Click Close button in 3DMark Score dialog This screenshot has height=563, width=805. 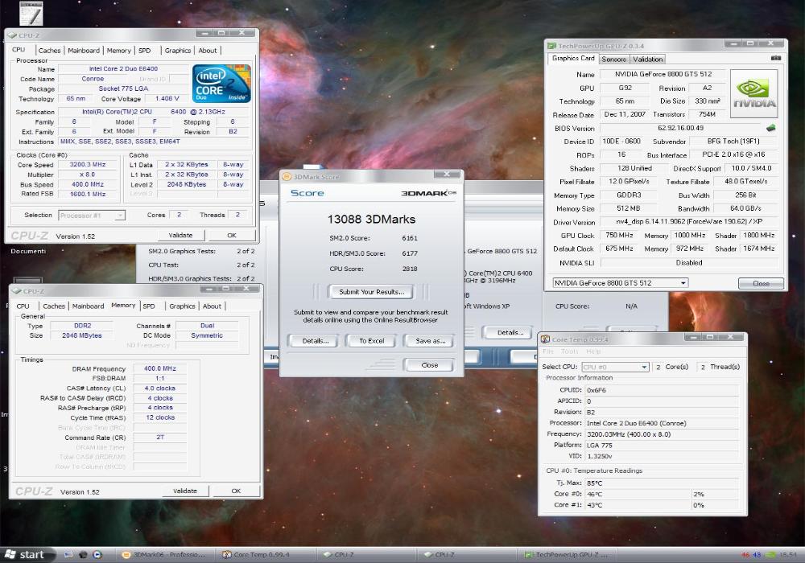pyautogui.click(x=429, y=365)
